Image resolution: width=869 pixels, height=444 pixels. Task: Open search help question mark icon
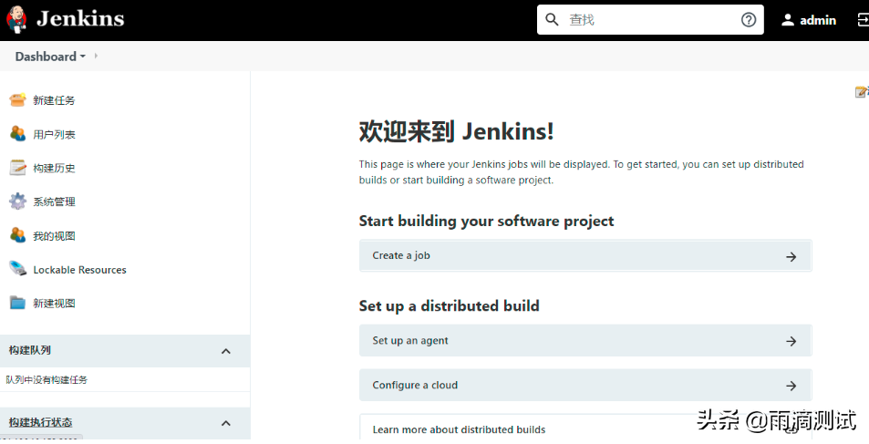pyautogui.click(x=749, y=20)
